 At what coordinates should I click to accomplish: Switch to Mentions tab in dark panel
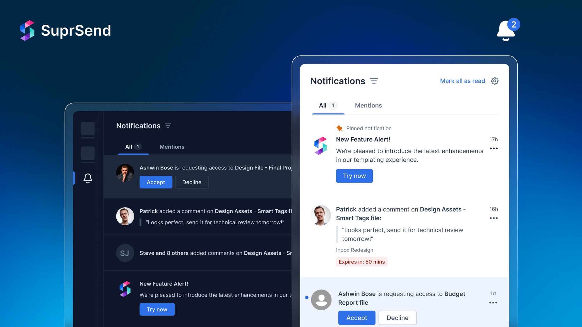(x=172, y=147)
